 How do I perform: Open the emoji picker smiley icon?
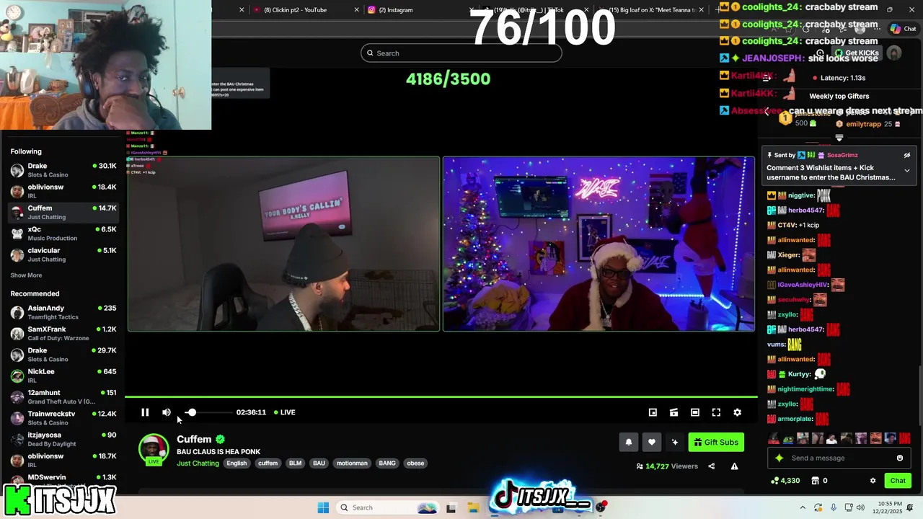[900, 458]
